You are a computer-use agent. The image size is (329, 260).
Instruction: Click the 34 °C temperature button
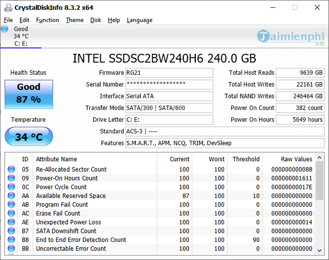pyautogui.click(x=29, y=138)
